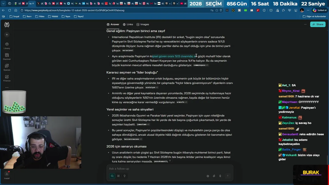Go back with browser back arrow
Viewport: 329px width, 185px height.
(x=3, y=10)
